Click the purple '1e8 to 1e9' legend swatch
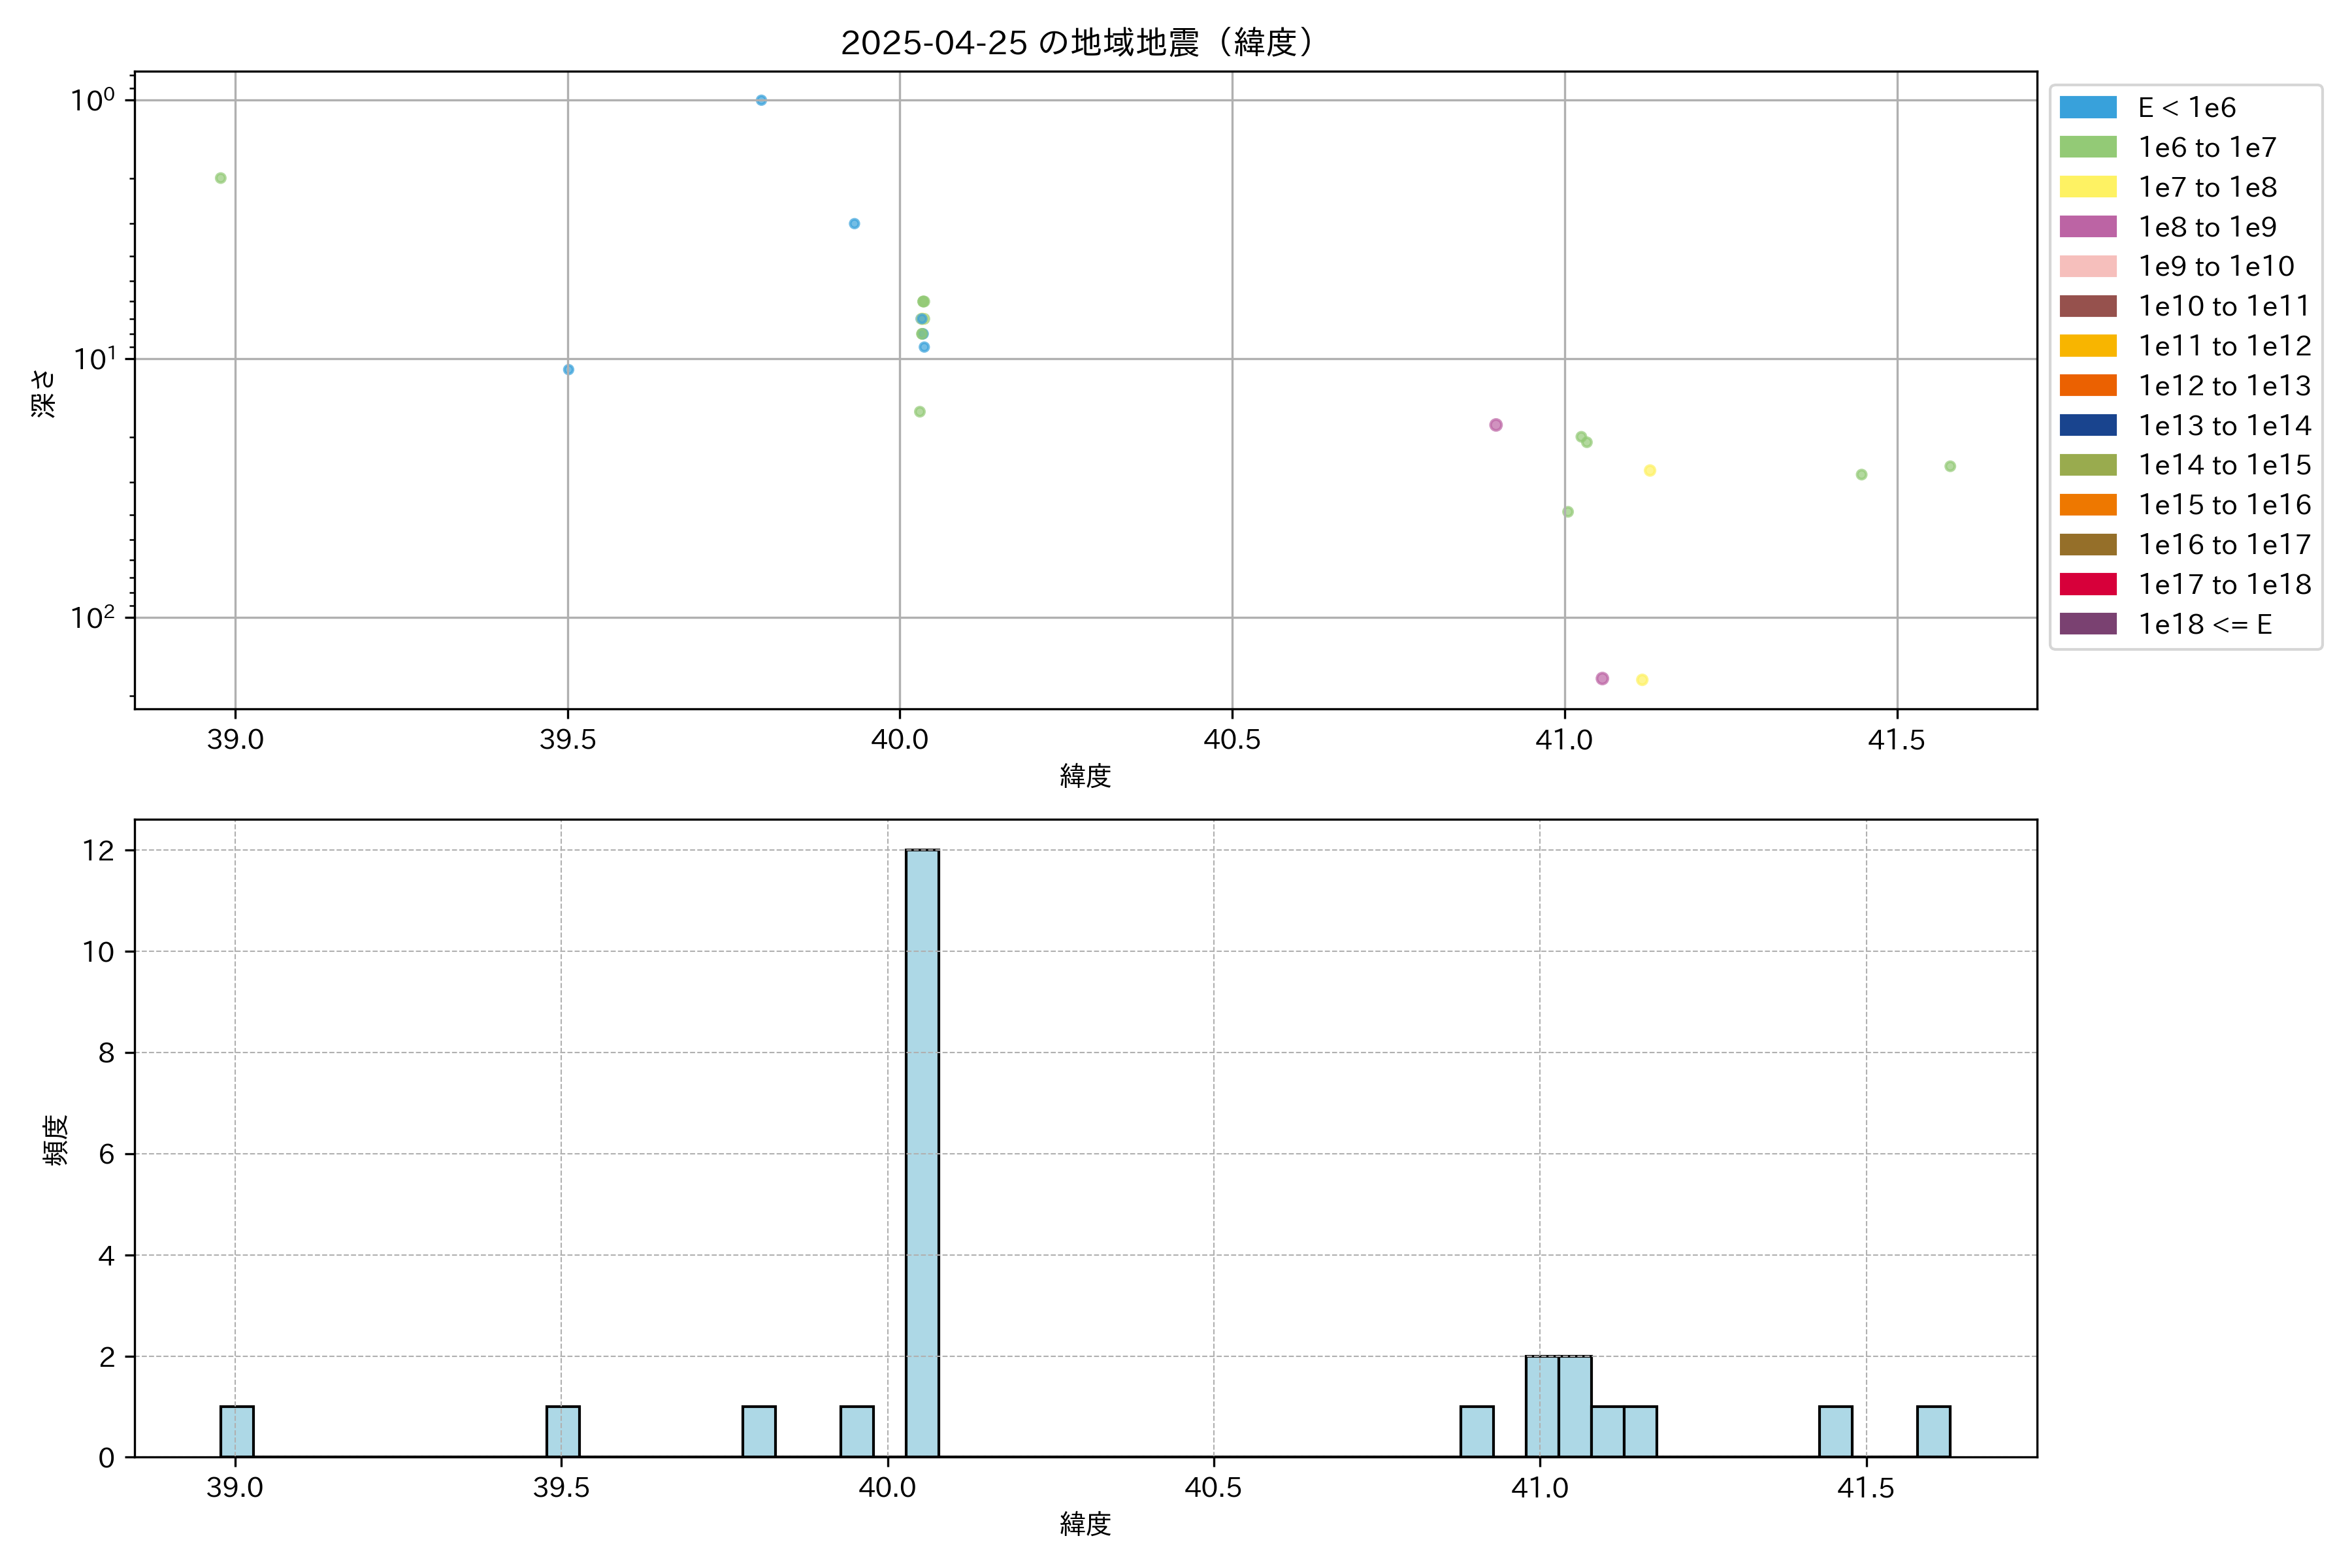The height and width of the screenshot is (1568, 2352). [x=2088, y=227]
